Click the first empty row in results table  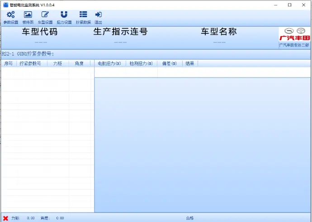pos(202,72)
